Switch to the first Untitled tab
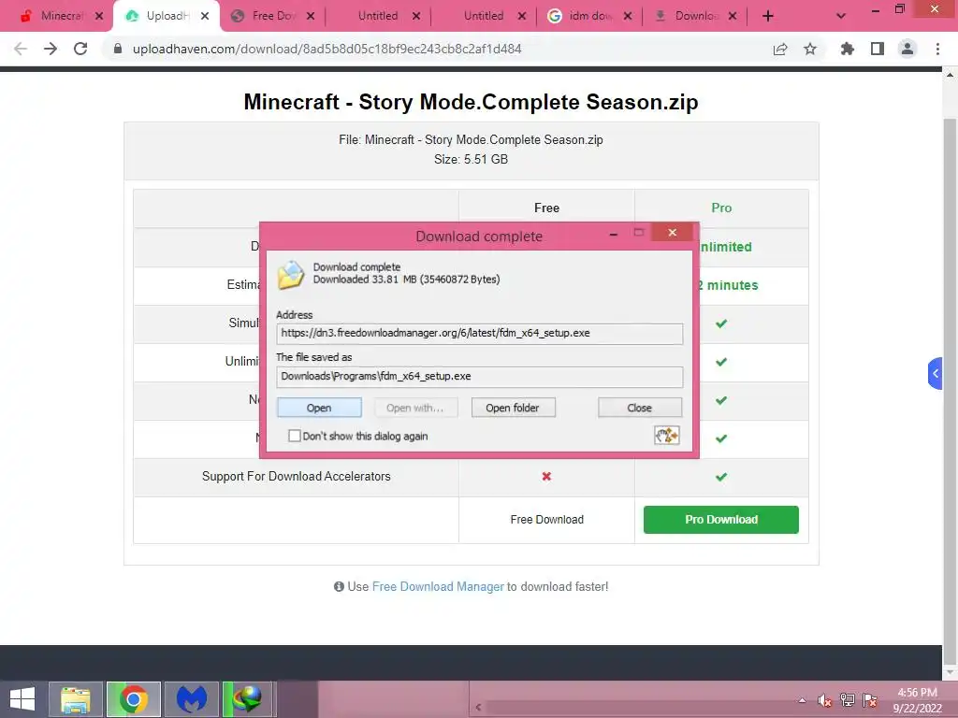The height and width of the screenshot is (718, 958). (378, 16)
